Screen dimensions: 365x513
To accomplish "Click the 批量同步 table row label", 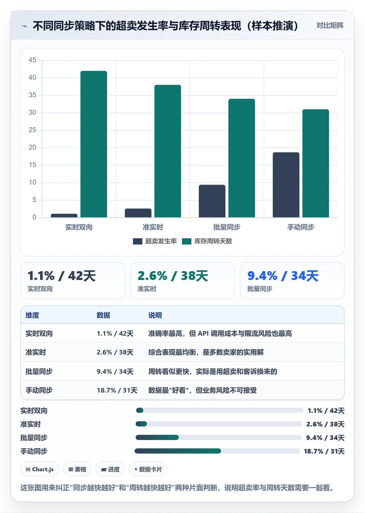I will coord(39,371).
